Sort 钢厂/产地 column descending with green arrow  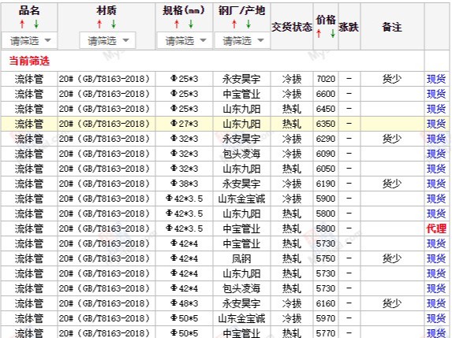tap(248, 24)
